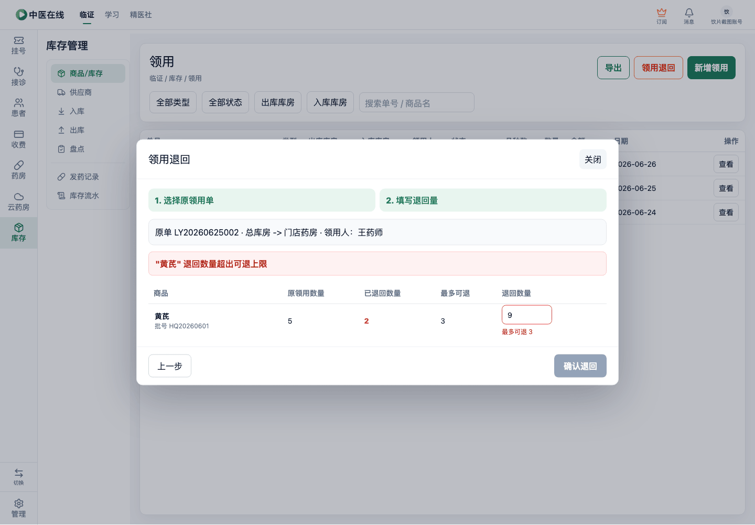The image size is (755, 525).
Task: Open the 消息 bell notifications
Action: click(x=689, y=16)
